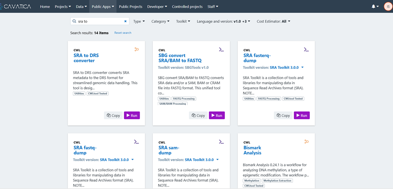Click CWLtool Tested tag on SRA to DRS converter card
Image resolution: width=393 pixels, height=189 pixels.
tap(98, 93)
